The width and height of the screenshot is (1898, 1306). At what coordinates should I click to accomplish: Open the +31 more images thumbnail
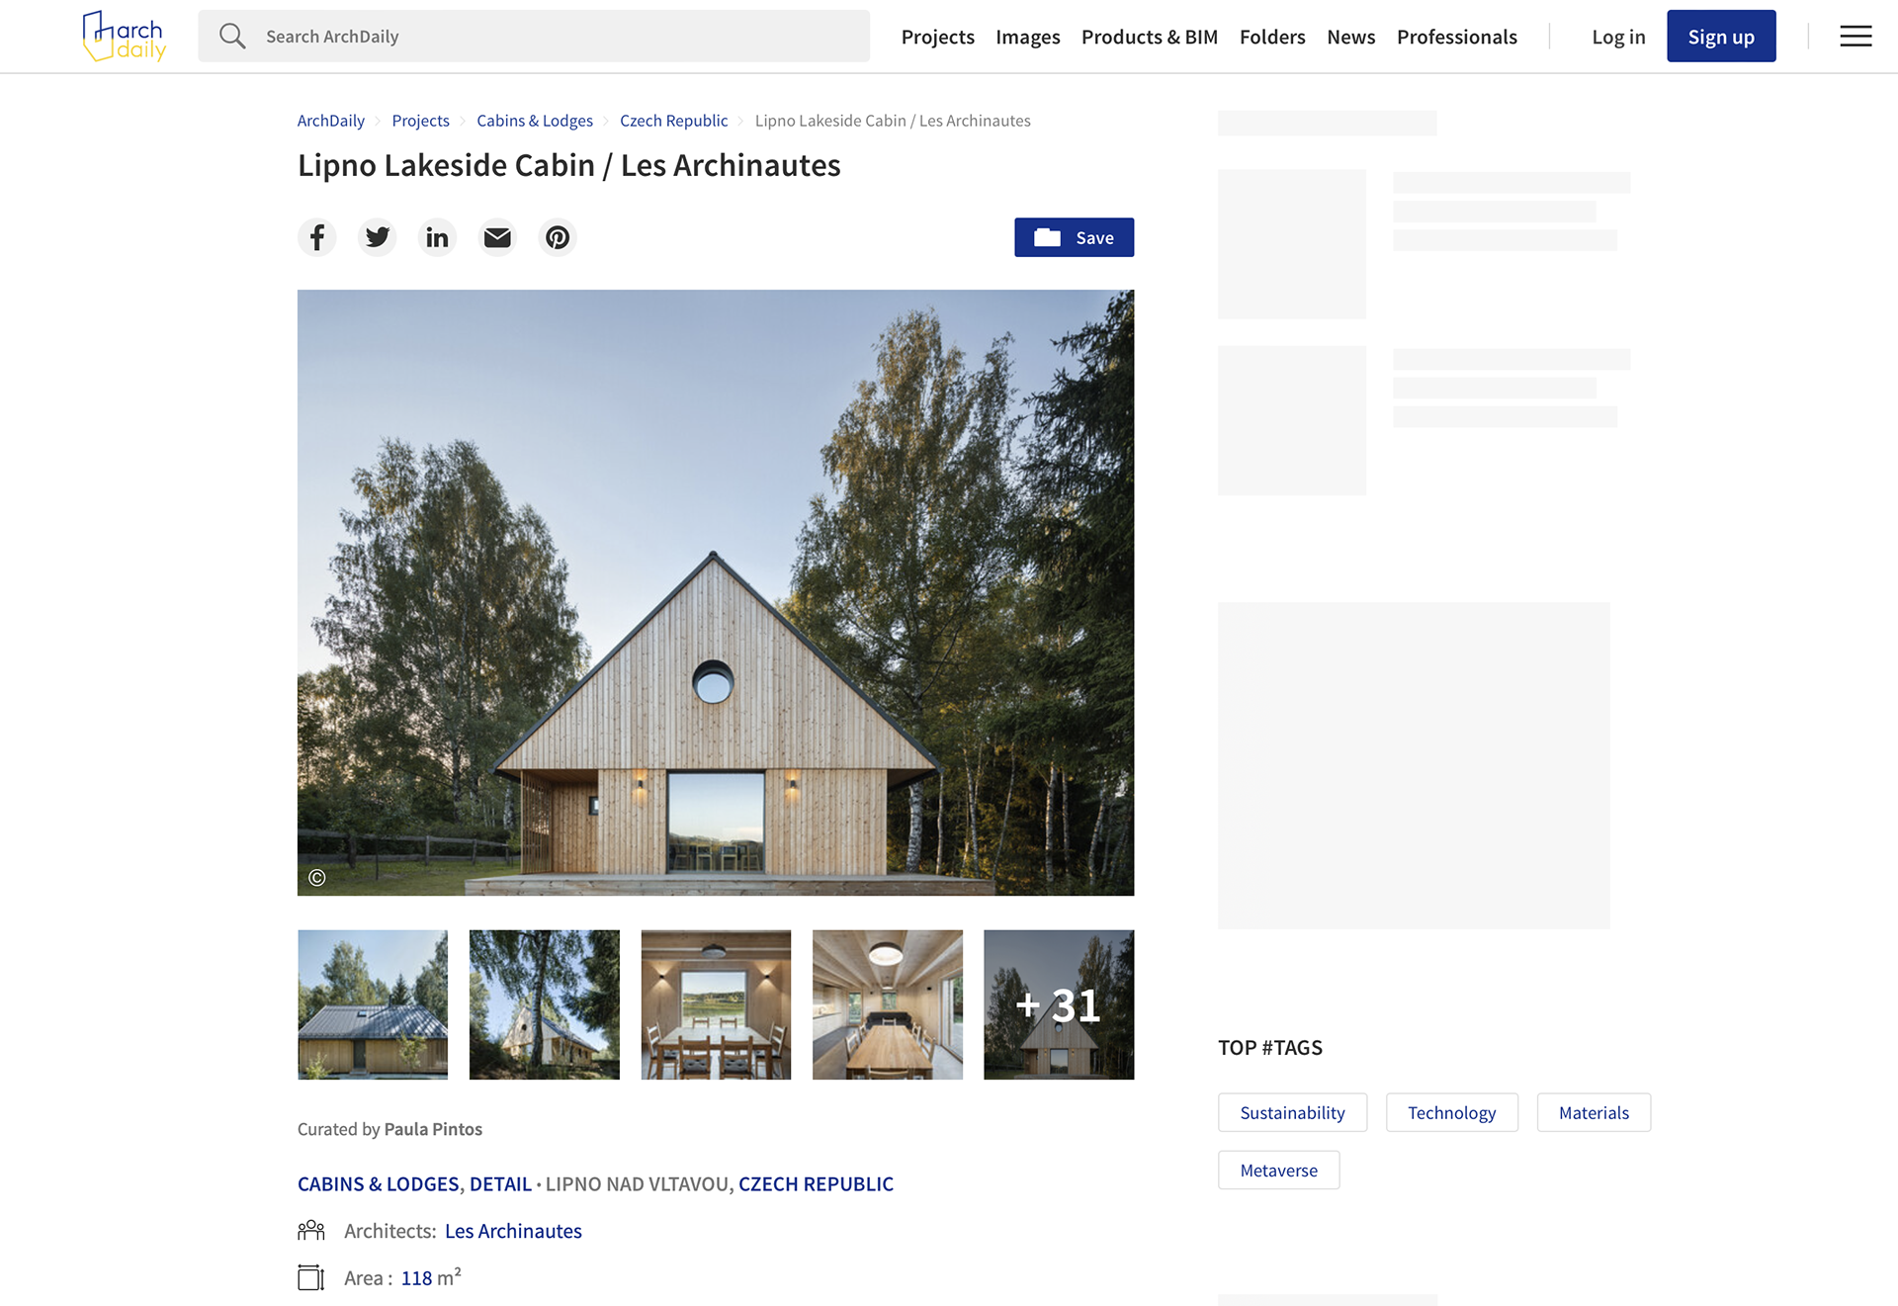click(x=1059, y=1004)
